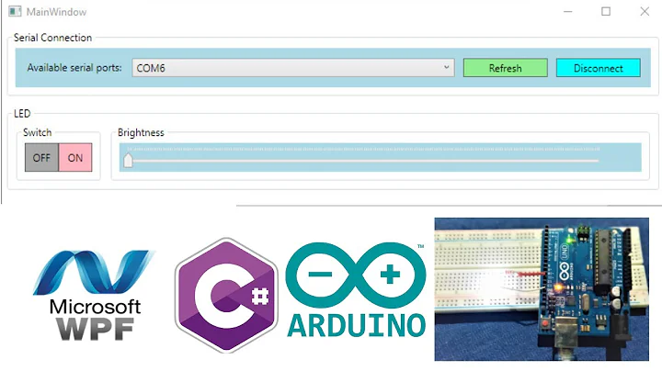Click the Disconnect button
The height and width of the screenshot is (371, 662).
[599, 68]
